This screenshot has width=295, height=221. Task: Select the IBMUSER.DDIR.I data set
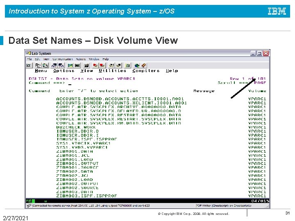[77, 135]
